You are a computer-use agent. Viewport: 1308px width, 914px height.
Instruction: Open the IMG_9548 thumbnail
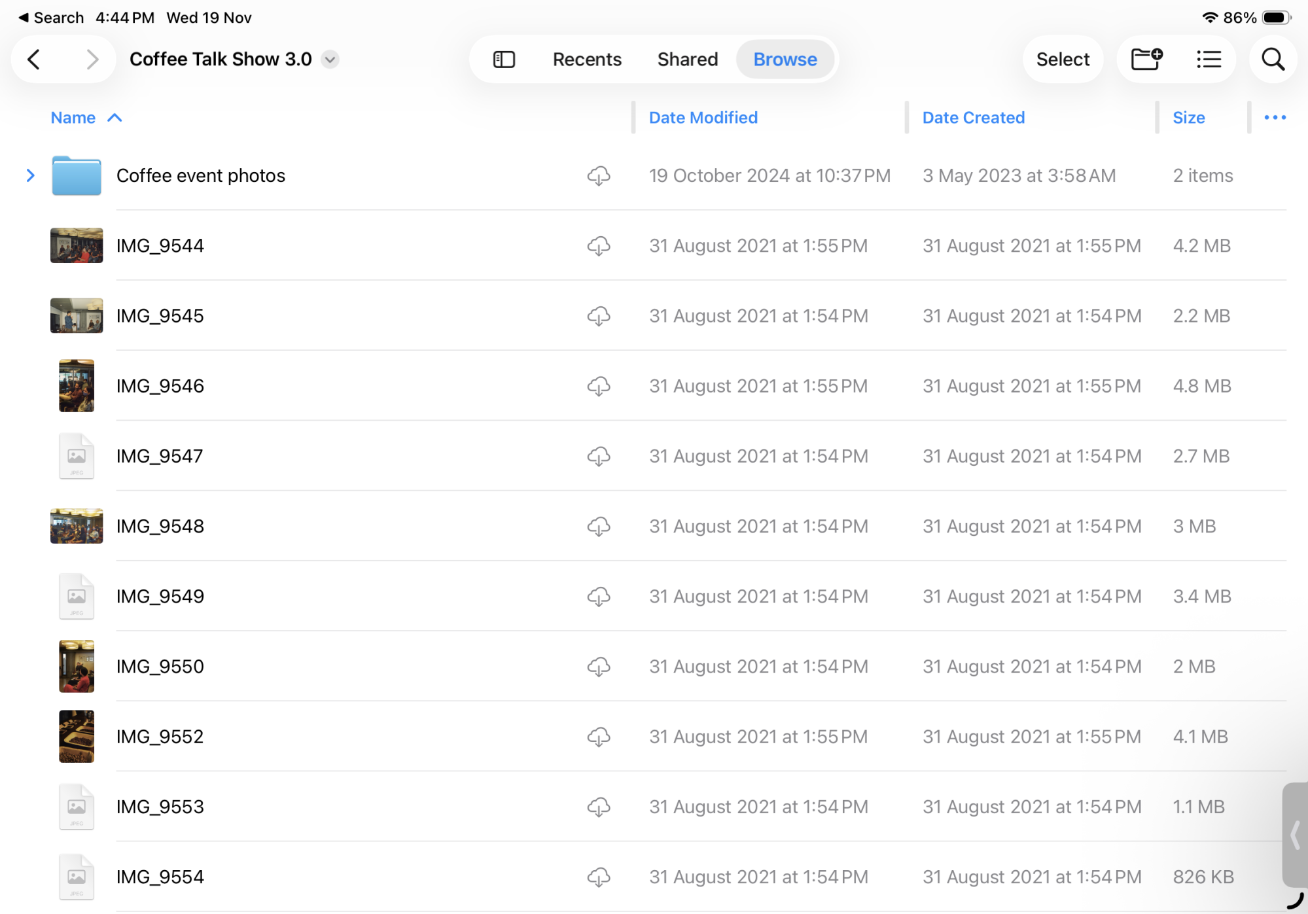coord(77,526)
